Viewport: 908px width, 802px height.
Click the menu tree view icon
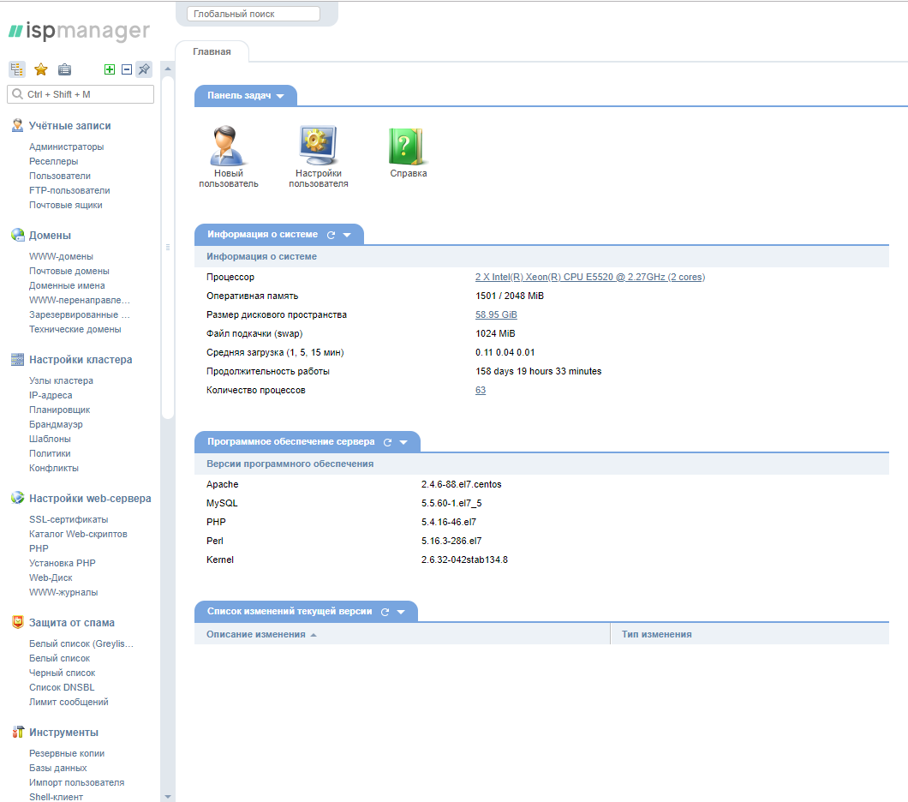[x=17, y=69]
